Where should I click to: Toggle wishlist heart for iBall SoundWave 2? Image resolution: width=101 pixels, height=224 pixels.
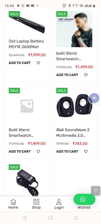pyautogui.click(x=86, y=151)
